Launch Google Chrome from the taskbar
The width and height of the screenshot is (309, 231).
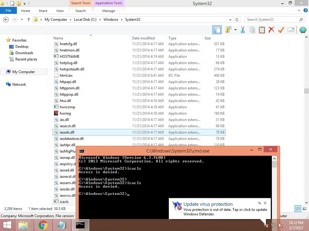click(43, 225)
